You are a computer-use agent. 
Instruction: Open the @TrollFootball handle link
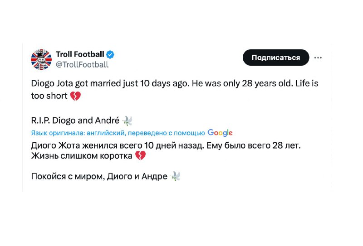[82, 64]
